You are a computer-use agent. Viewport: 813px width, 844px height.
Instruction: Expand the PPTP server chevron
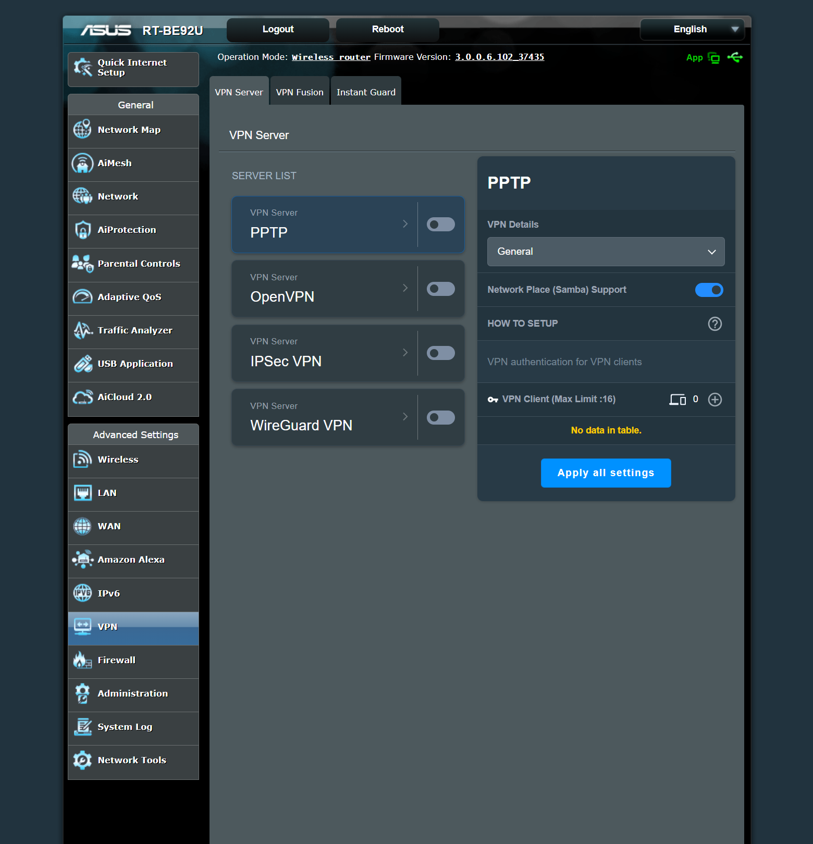pos(405,224)
